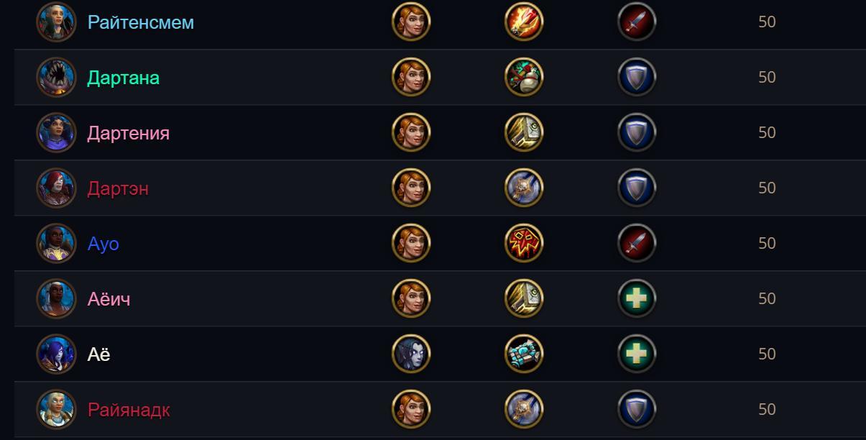
Task: Select the paladin class icon for Дартения
Action: click(x=524, y=132)
